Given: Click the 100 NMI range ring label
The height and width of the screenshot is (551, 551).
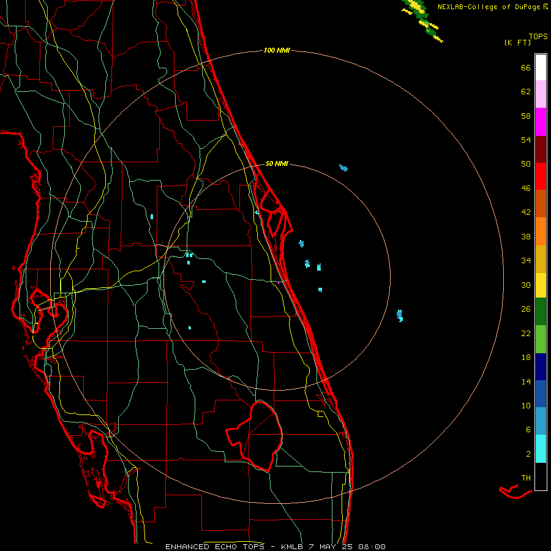Looking at the screenshot, I should [x=277, y=51].
